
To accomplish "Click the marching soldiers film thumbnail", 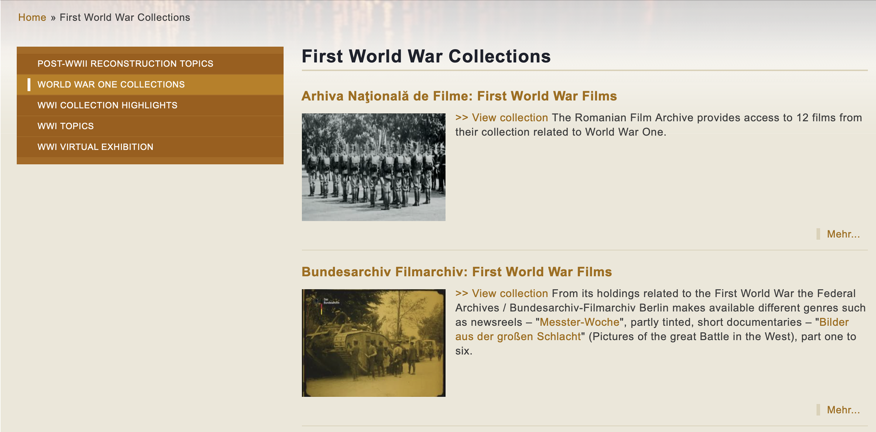I will click(374, 167).
